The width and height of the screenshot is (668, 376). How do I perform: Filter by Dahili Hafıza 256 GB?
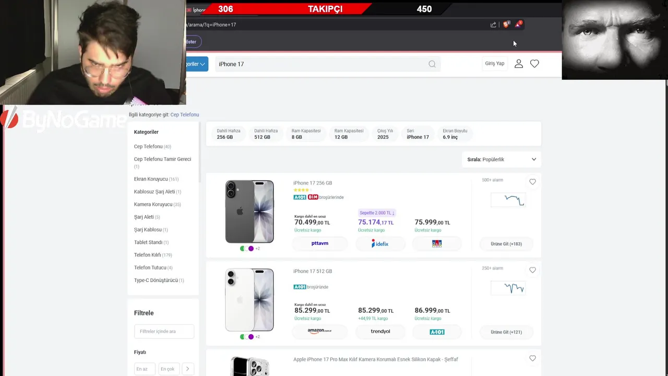click(229, 134)
